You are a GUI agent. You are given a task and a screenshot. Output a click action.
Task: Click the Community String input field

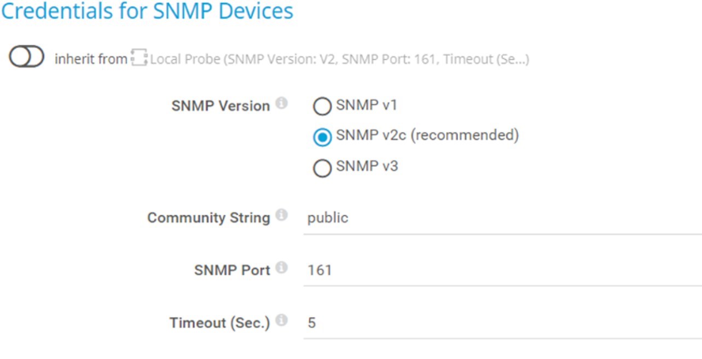click(x=502, y=218)
